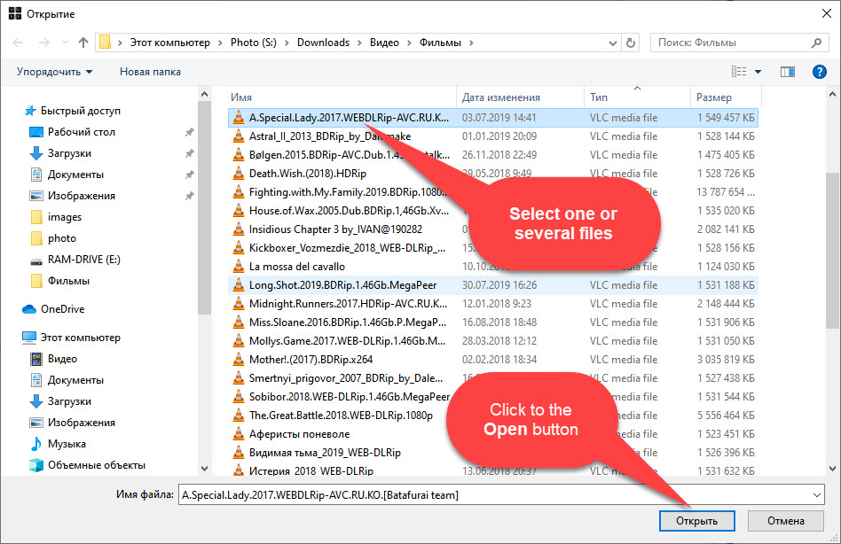Click the Имя файла filename input field
841x544 pixels.
493,495
